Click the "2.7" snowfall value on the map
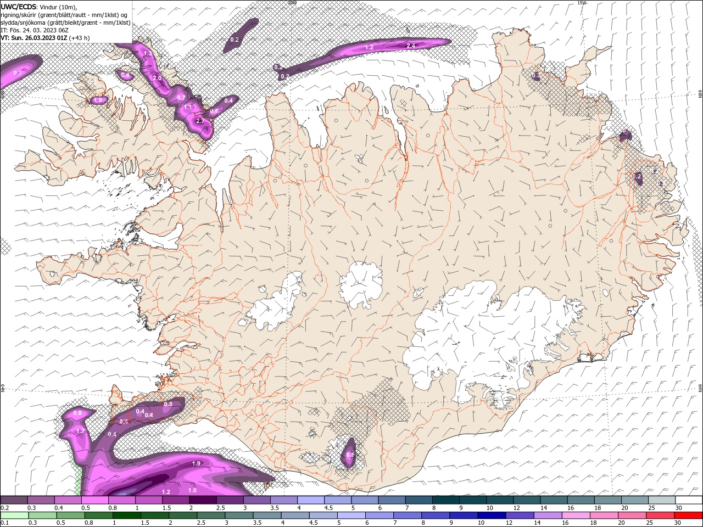Screen dimensions: 703x527 coord(200,121)
